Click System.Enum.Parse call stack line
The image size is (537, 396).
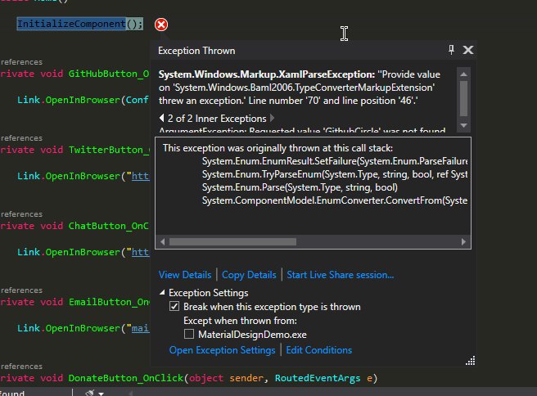[300, 187]
